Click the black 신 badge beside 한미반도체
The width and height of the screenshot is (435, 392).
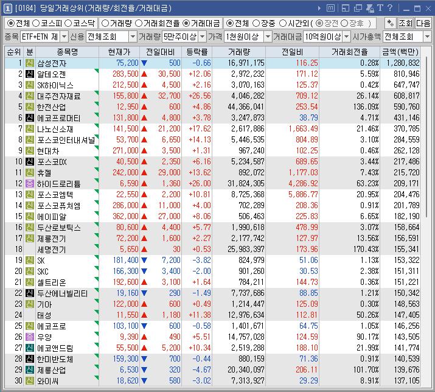30,359
